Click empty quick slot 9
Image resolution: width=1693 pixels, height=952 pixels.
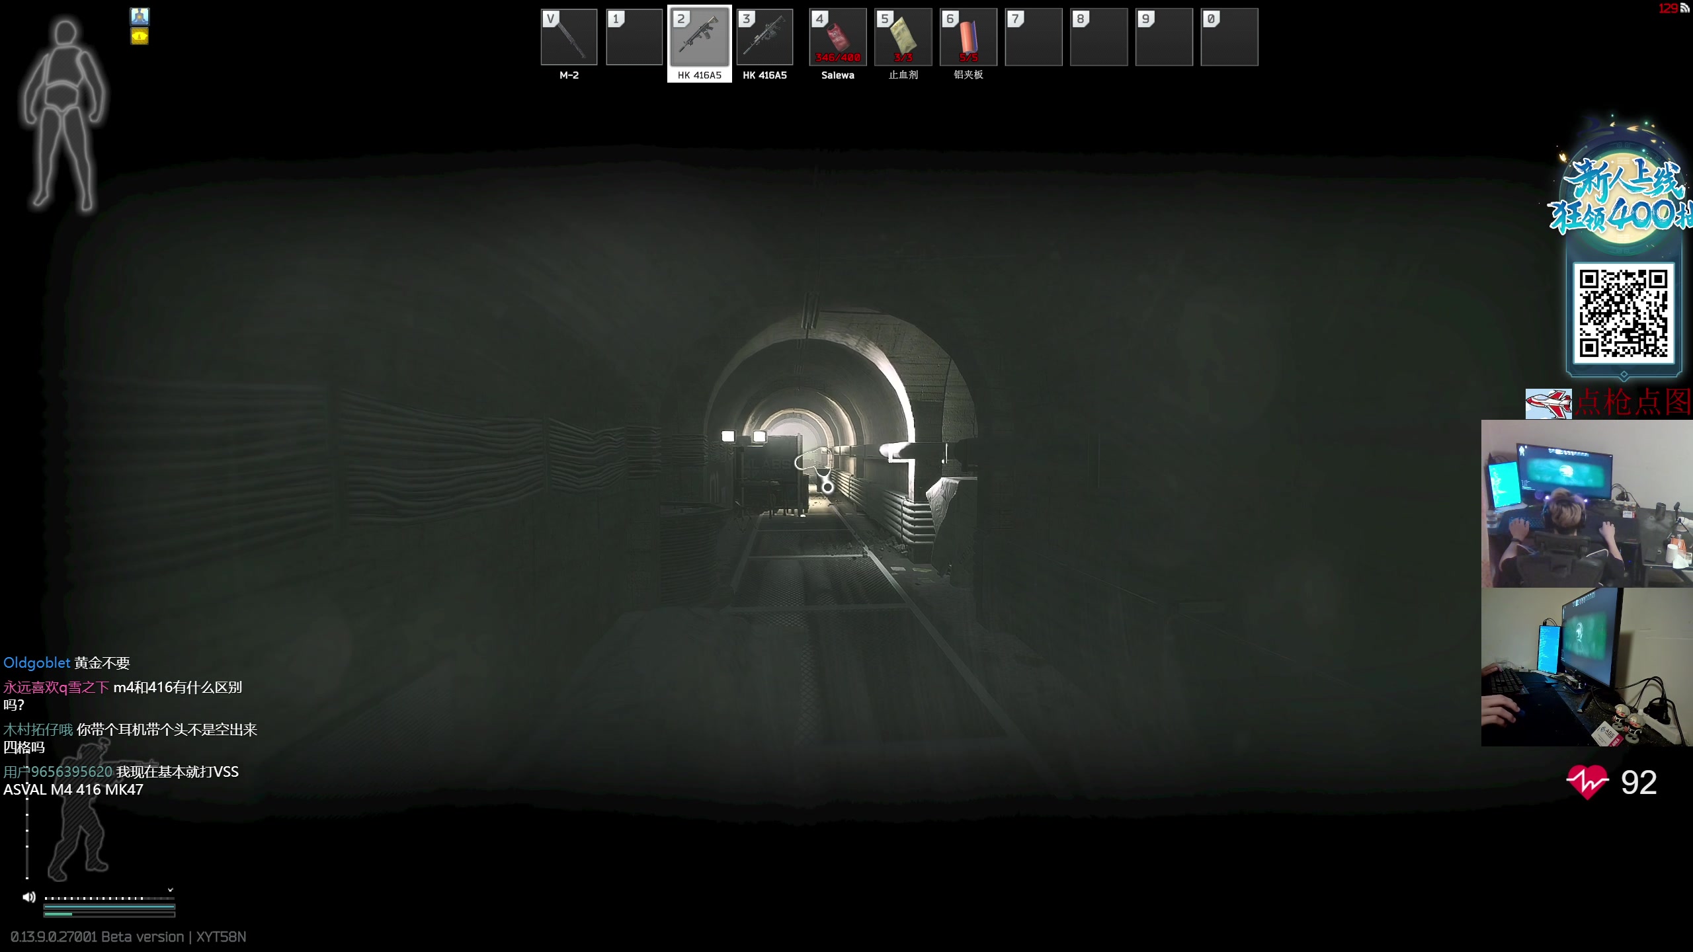point(1164,37)
